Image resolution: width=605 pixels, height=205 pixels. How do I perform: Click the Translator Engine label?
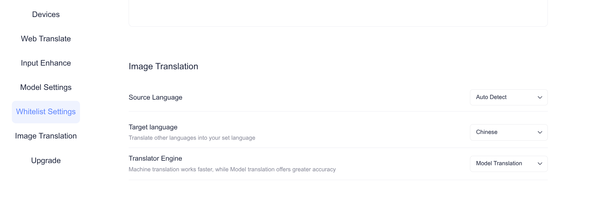pos(155,159)
